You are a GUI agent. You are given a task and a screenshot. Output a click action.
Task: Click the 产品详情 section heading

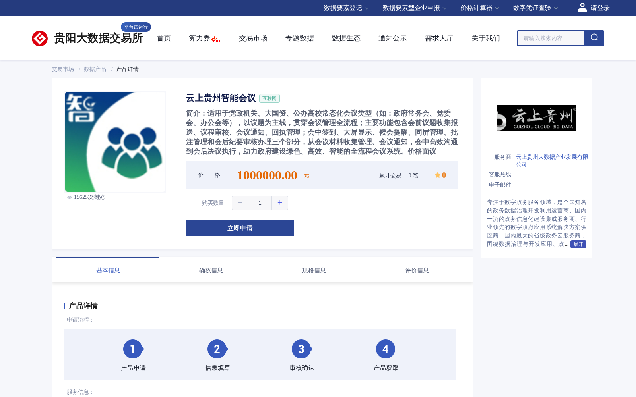83,306
